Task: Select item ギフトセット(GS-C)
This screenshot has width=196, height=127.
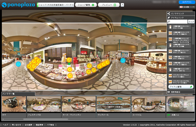Action: tap(179, 70)
